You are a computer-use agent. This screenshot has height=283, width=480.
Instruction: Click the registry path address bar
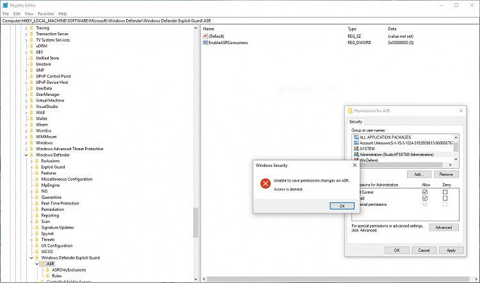(240, 21)
